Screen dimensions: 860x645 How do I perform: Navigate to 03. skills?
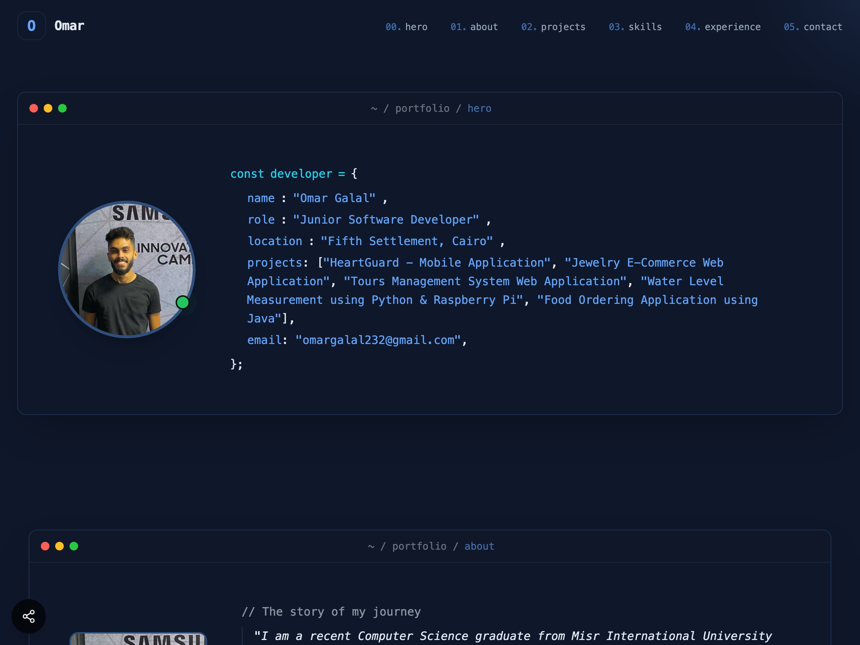tap(635, 27)
